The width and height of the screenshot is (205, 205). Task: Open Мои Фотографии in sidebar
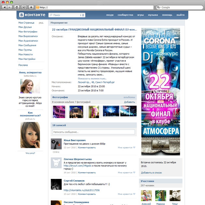(28, 32)
